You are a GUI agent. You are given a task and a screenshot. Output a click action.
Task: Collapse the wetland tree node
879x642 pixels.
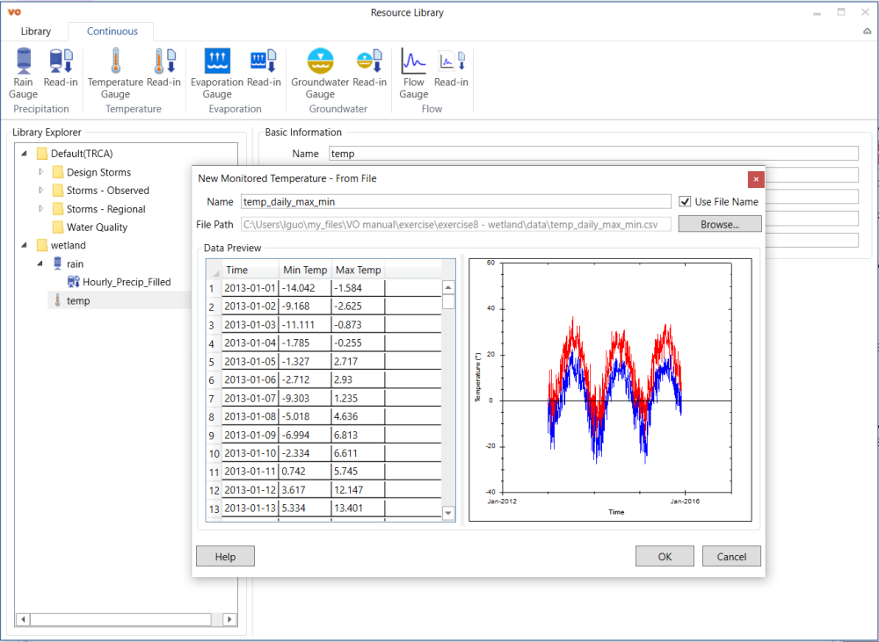coord(24,245)
